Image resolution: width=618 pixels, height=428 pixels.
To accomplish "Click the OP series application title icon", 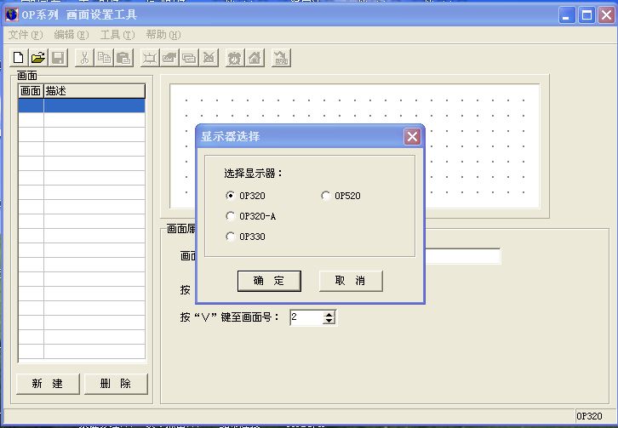I will 11,14.
